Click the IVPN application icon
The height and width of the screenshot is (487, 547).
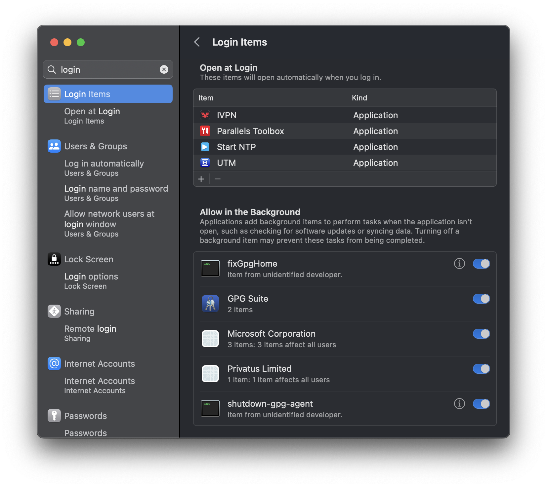(x=205, y=115)
